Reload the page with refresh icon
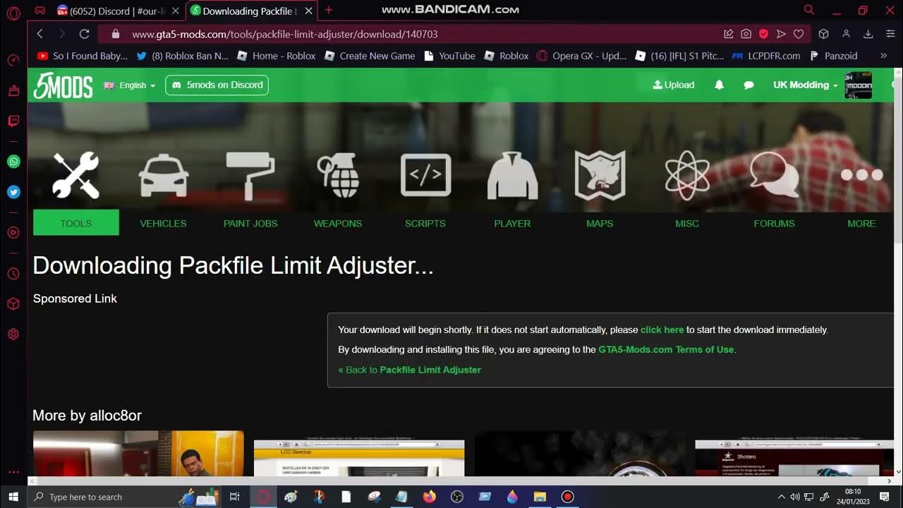 pos(84,34)
